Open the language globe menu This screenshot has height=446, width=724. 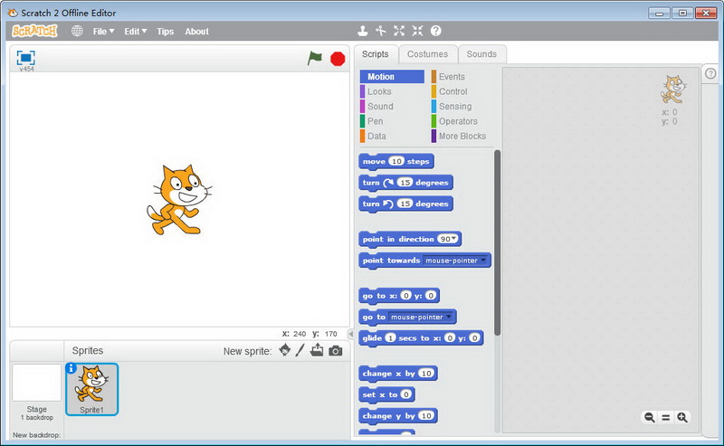pyautogui.click(x=77, y=31)
